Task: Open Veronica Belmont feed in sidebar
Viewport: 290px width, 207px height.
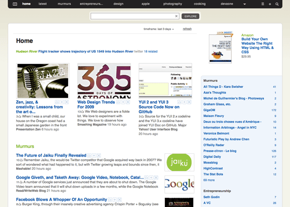Action: 216,133
